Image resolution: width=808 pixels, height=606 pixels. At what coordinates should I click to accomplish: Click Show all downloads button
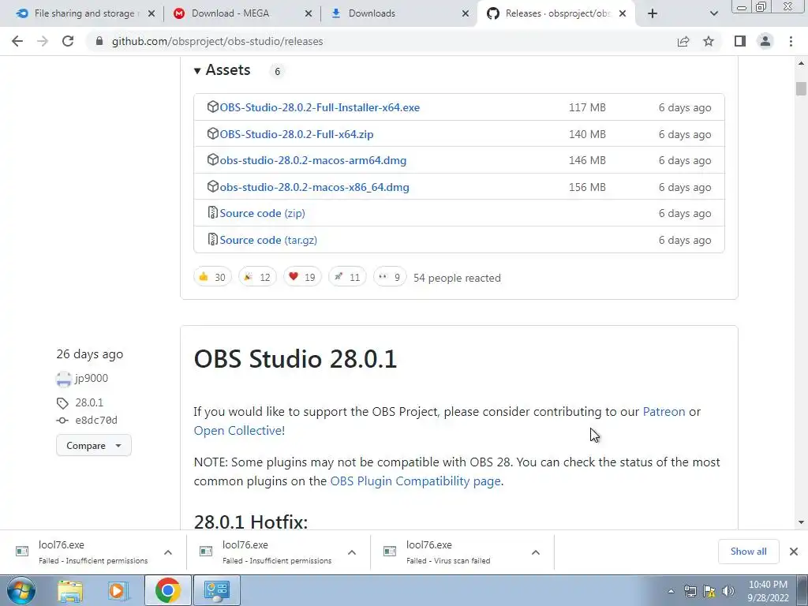pos(748,552)
